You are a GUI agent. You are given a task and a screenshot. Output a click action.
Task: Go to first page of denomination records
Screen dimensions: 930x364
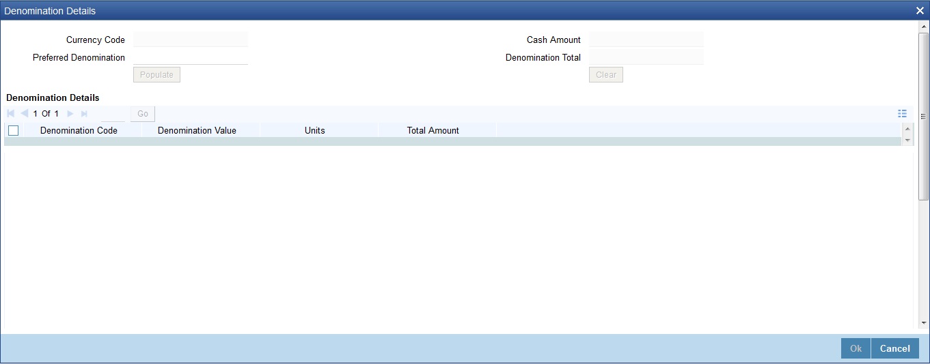pos(10,114)
